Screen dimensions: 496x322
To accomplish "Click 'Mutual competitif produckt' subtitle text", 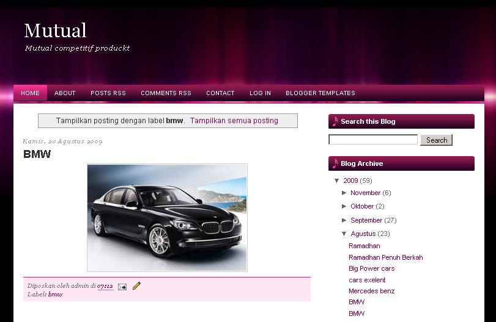I will [77, 48].
